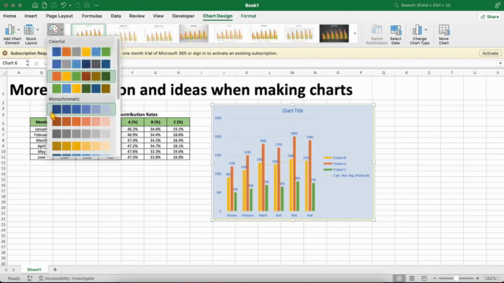The width and height of the screenshot is (504, 283).
Task: Choose the Colorful palette of blues and grays
Action: [x=81, y=64]
